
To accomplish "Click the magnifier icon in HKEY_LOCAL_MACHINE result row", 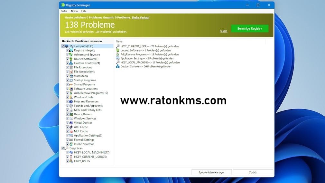I will (118, 62).
